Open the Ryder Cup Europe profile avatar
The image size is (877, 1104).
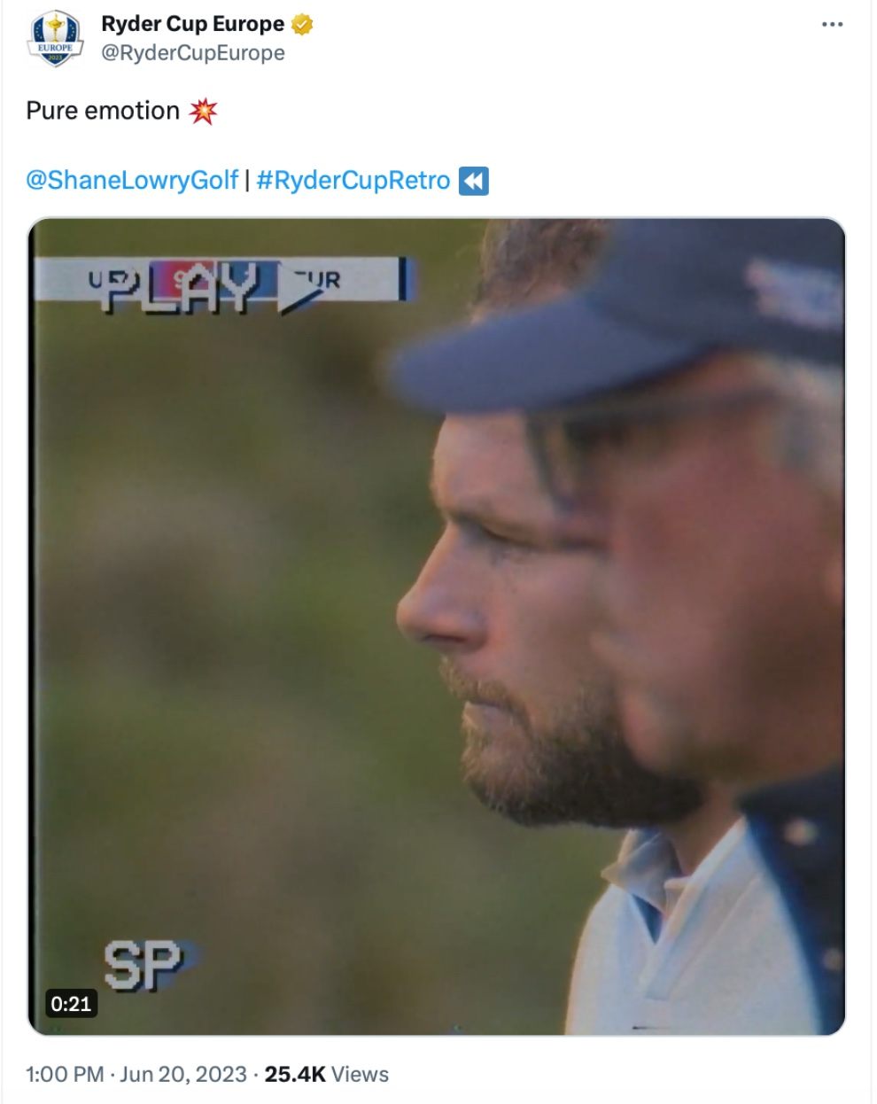(x=56, y=39)
